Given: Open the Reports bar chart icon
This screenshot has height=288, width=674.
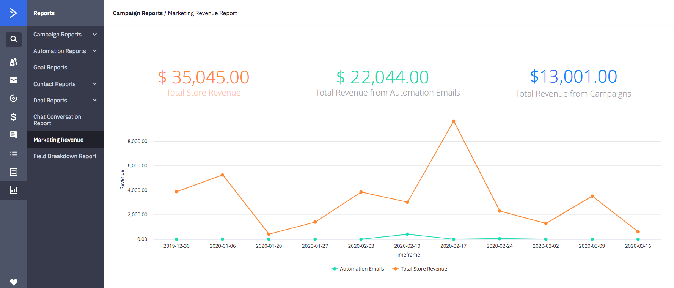Looking at the screenshot, I should pos(13,190).
